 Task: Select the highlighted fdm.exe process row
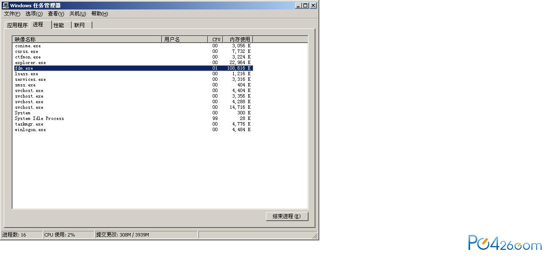pos(133,68)
